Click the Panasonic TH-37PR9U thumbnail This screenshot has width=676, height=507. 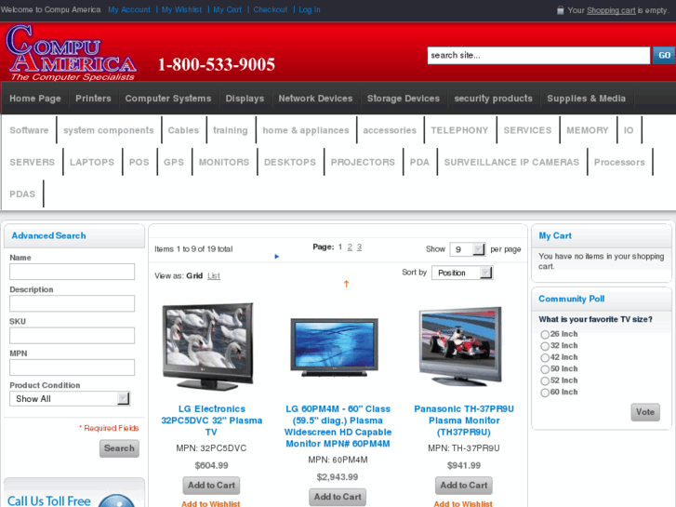(x=461, y=346)
